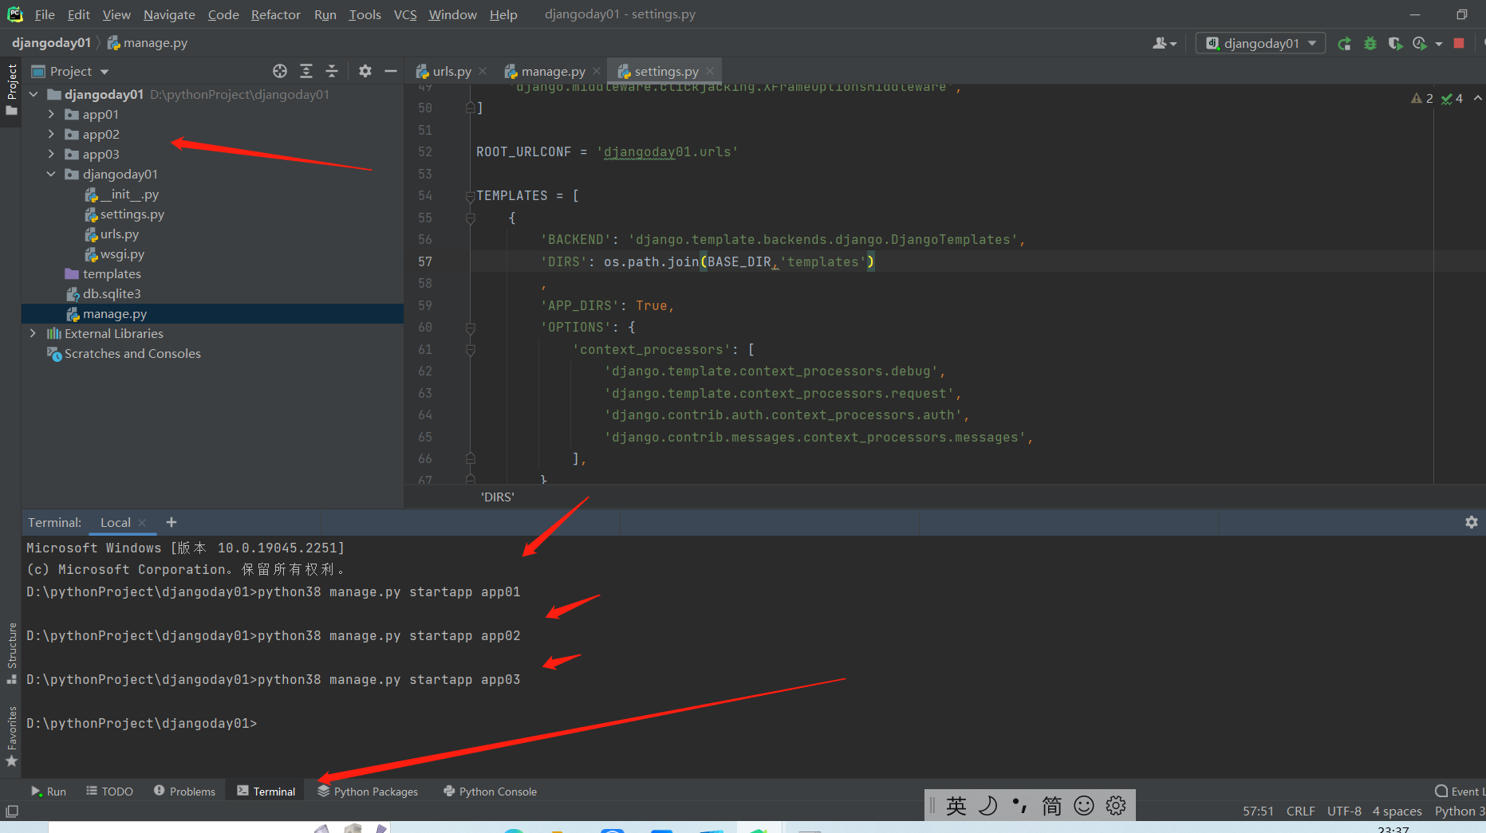Viewport: 1486px width, 833px height.
Task: Click the UTF-8 encoding status item
Action: (x=1344, y=811)
